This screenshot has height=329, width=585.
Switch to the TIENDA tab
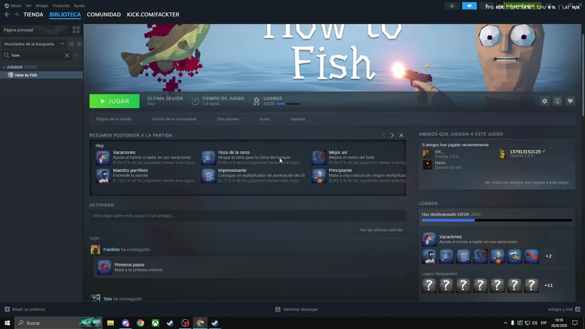click(33, 15)
